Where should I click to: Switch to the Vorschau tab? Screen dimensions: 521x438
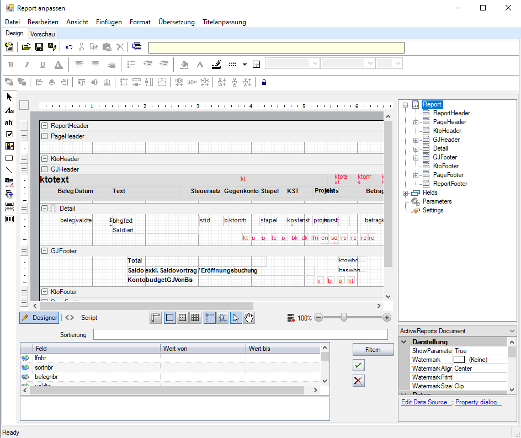(42, 34)
